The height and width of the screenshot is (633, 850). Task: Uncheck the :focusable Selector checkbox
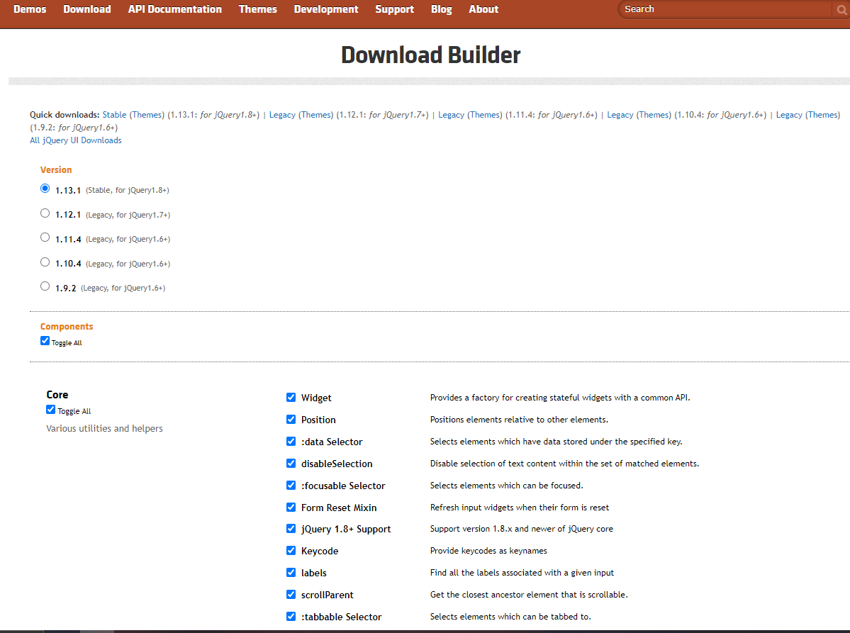[291, 485]
